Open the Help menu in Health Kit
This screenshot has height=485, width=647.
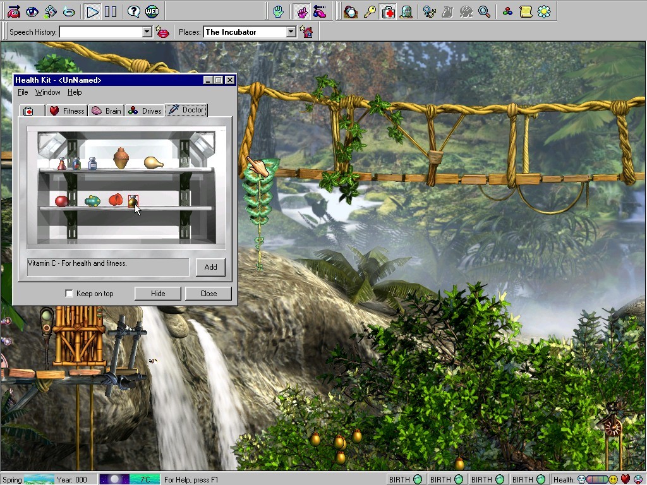point(75,92)
